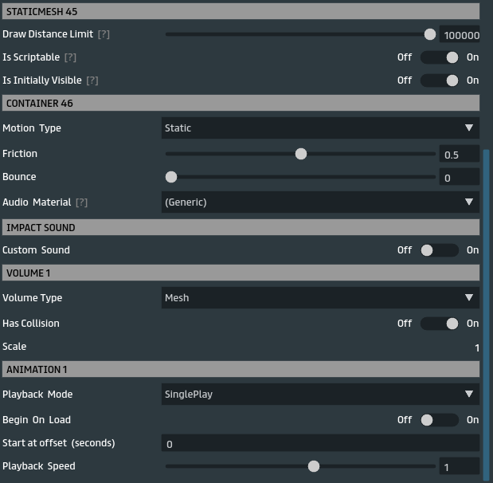Screen dimensions: 493x483
Task: Click the On label of Is Initially Visible
Action: pos(472,80)
